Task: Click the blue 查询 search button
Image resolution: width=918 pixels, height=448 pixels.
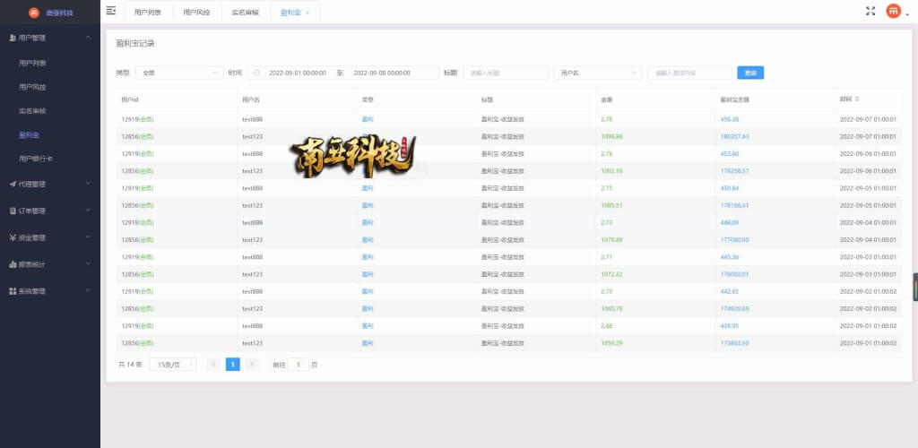Action: 750,73
